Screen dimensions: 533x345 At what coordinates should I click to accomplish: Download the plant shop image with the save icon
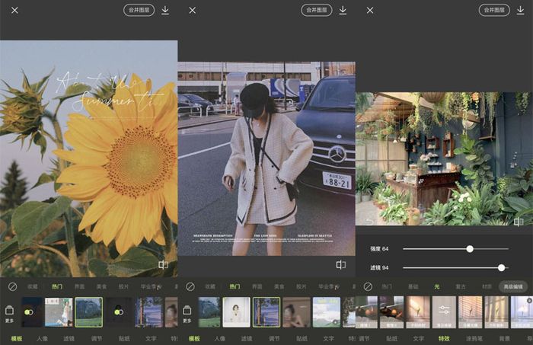(520, 10)
